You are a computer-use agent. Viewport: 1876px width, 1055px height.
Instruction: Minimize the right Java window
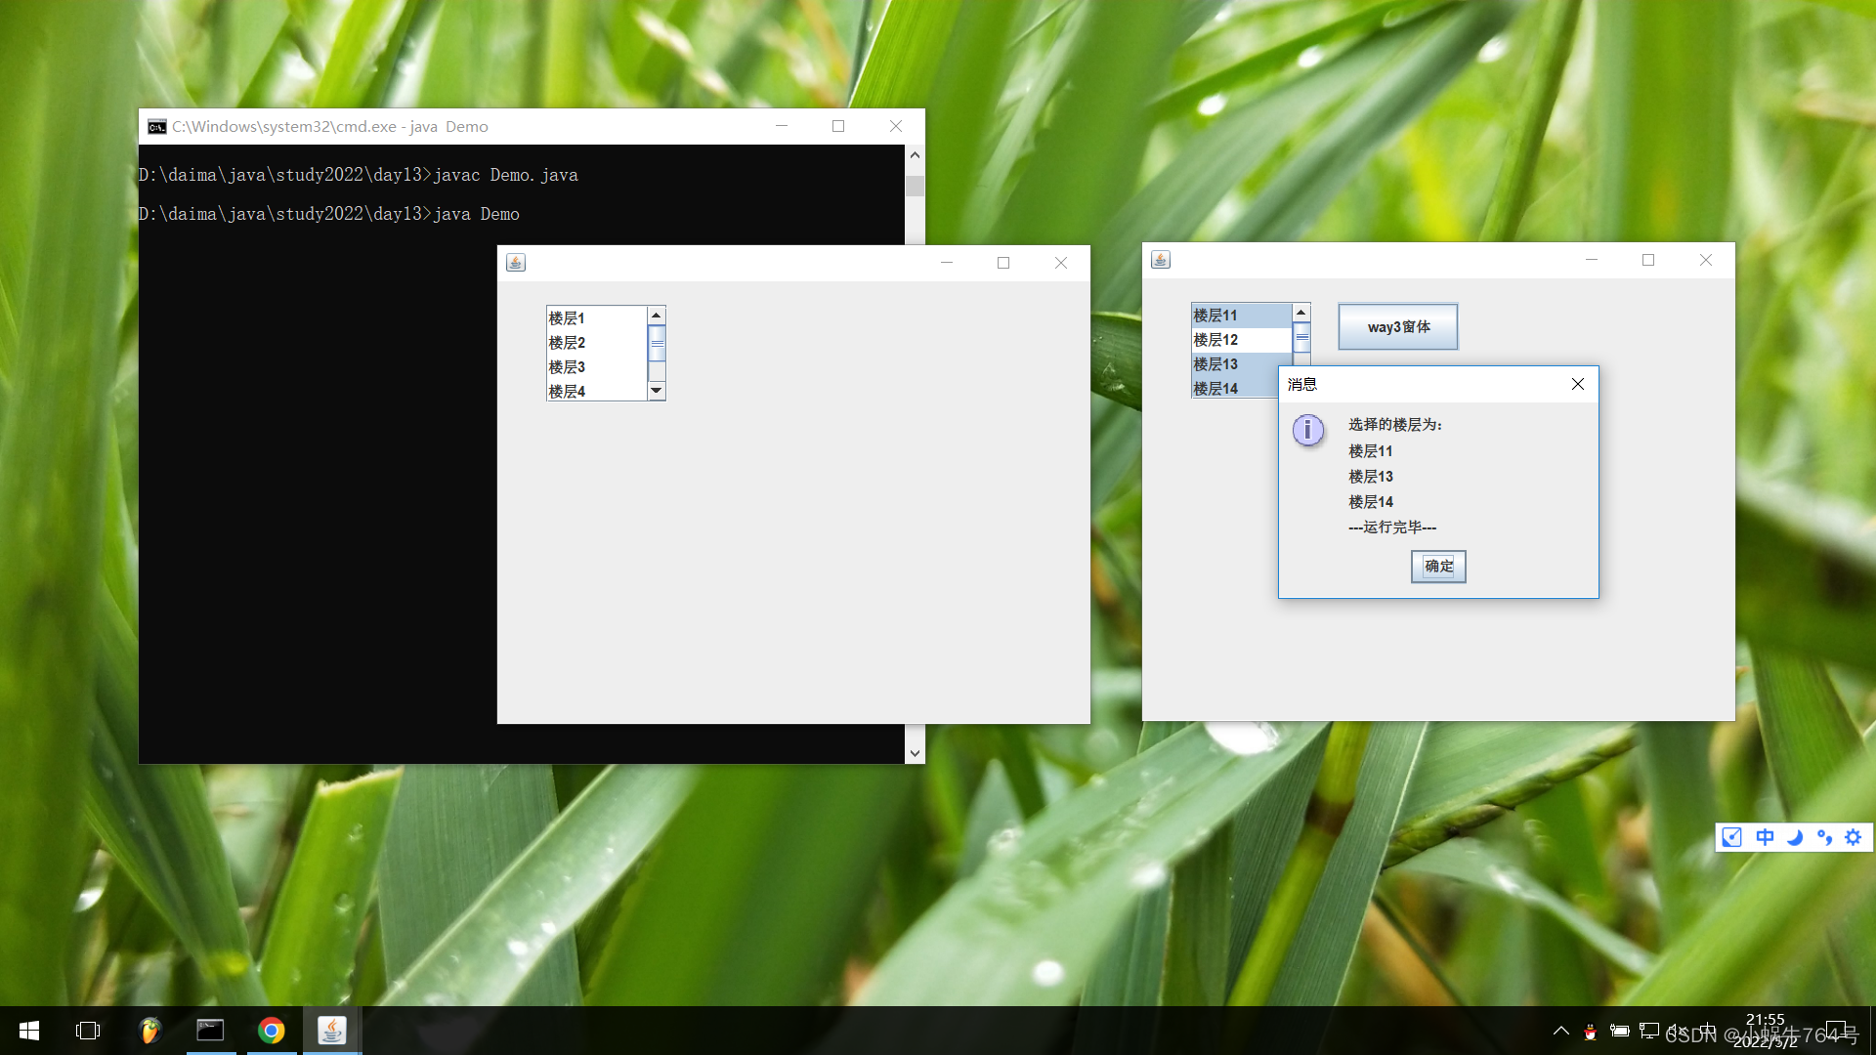click(1592, 260)
